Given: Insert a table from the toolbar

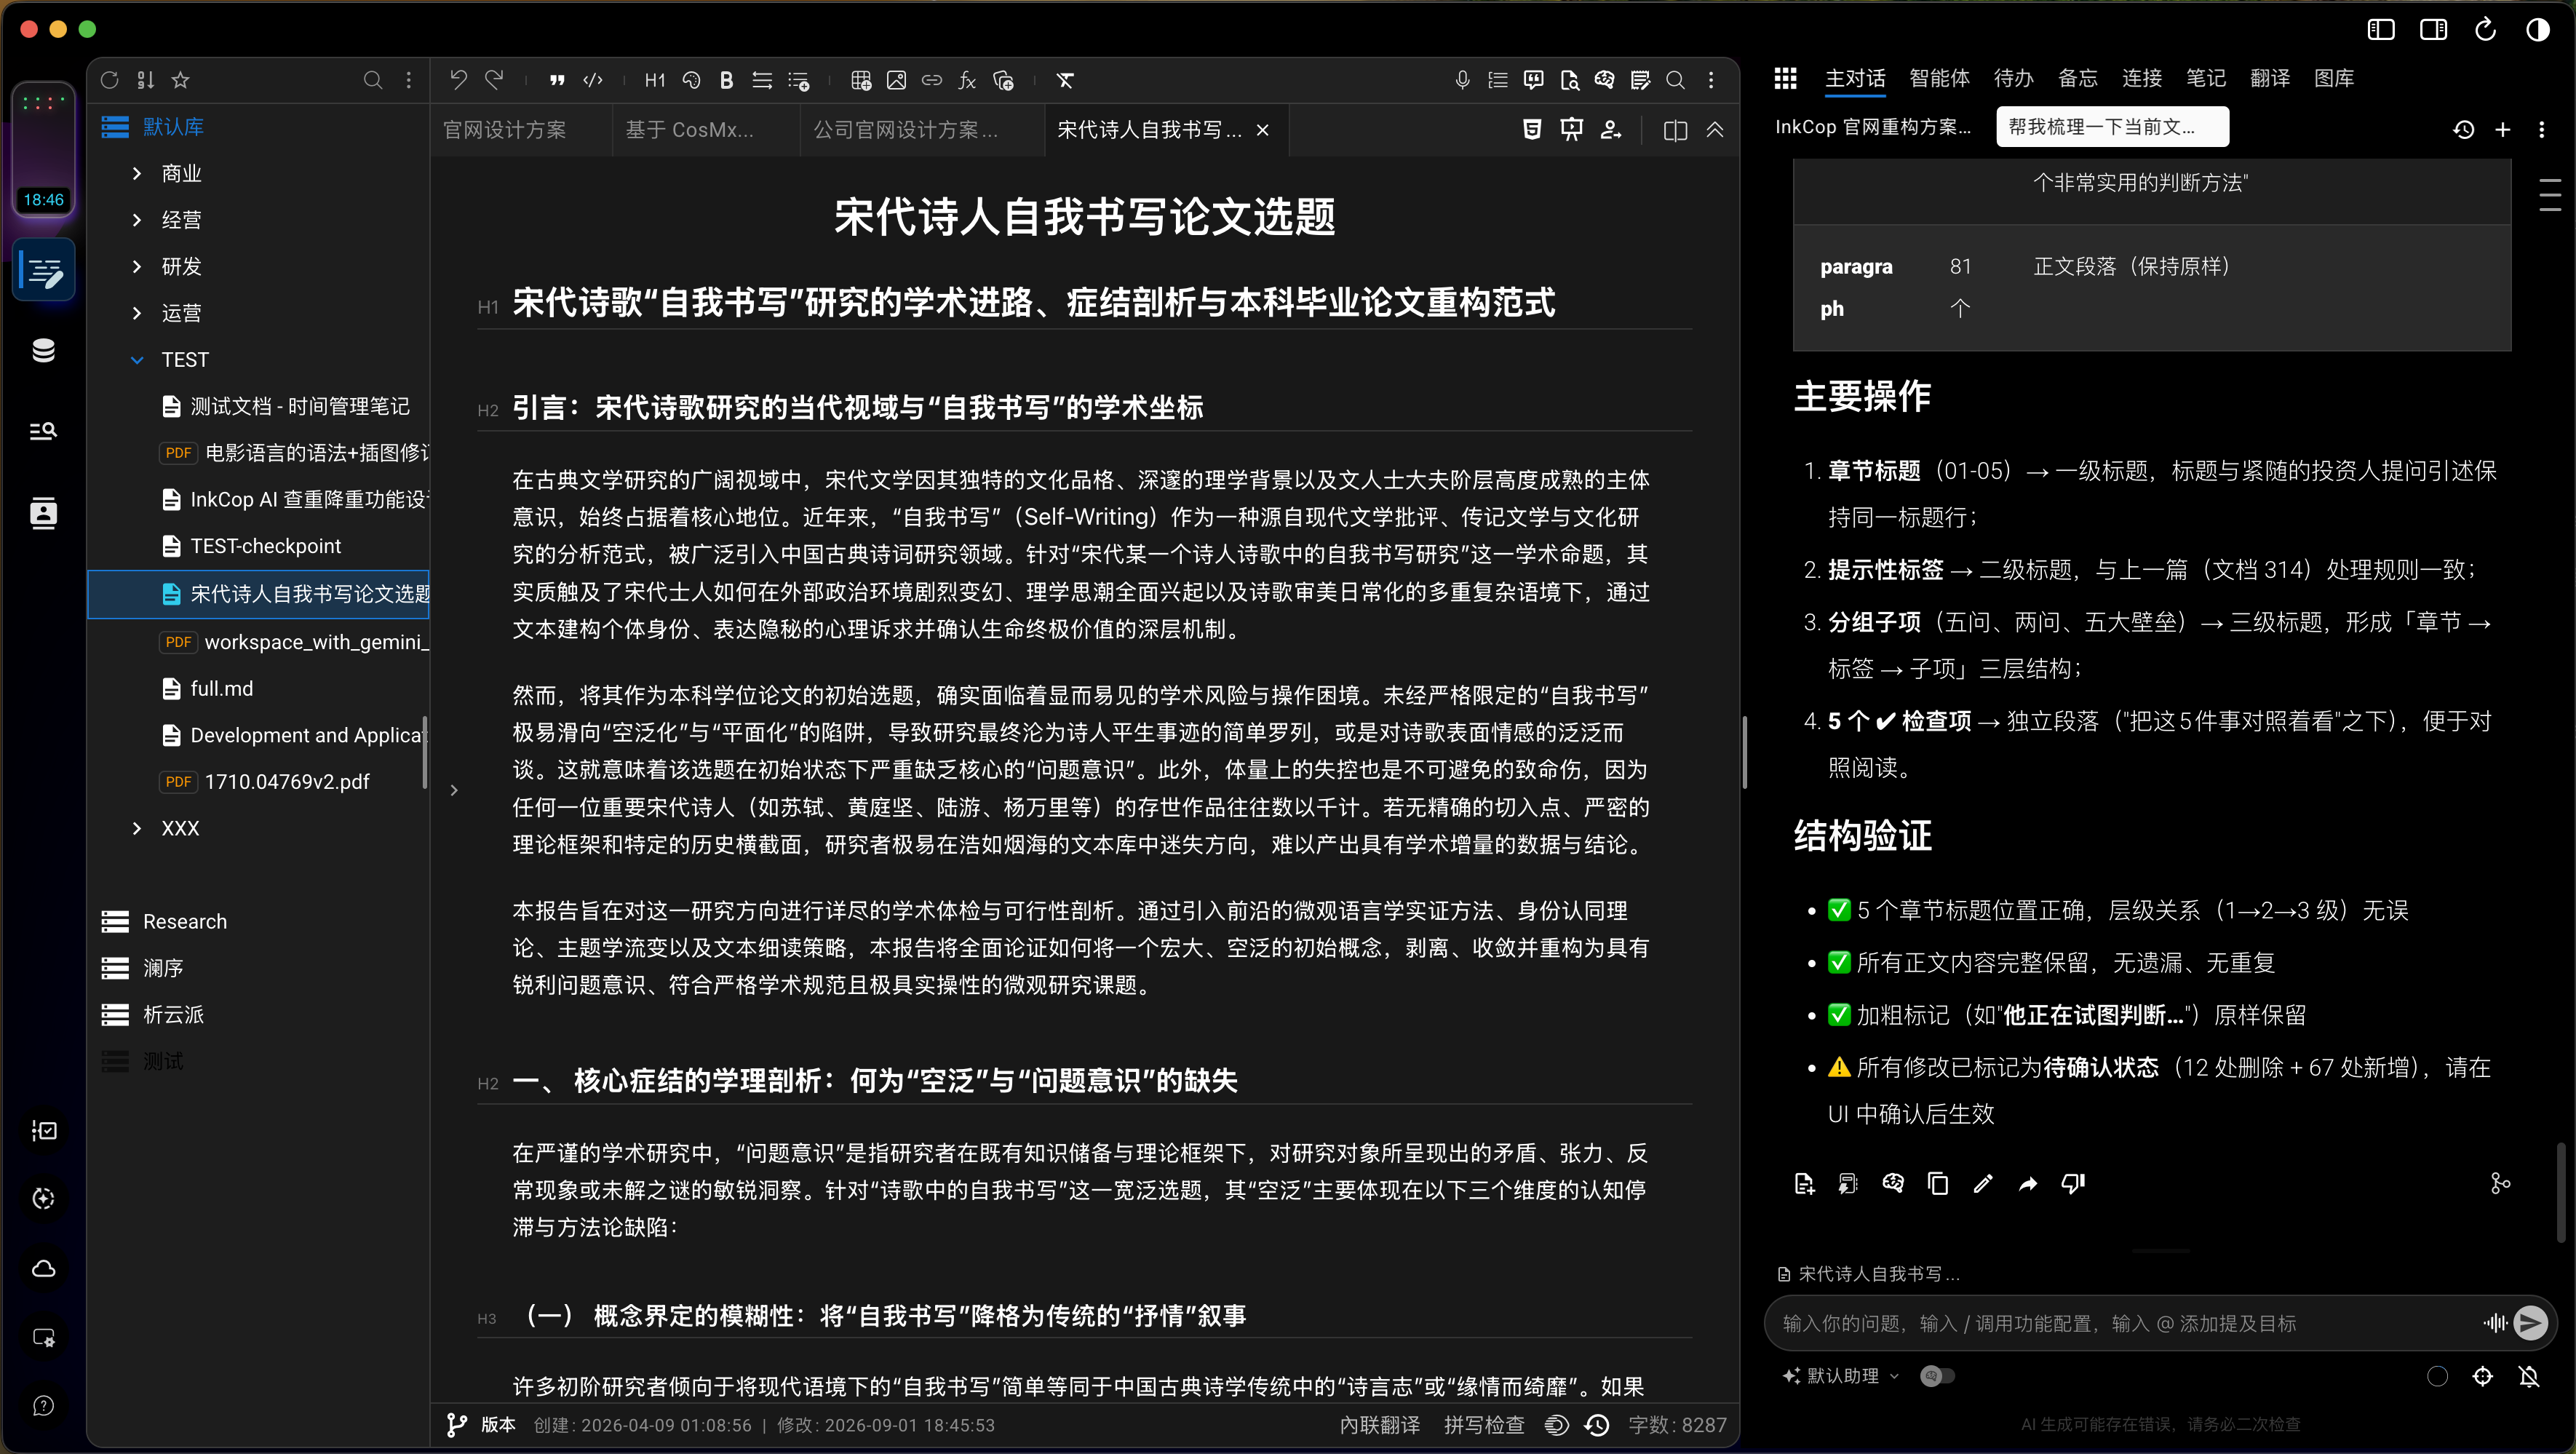Looking at the screenshot, I should (861, 80).
